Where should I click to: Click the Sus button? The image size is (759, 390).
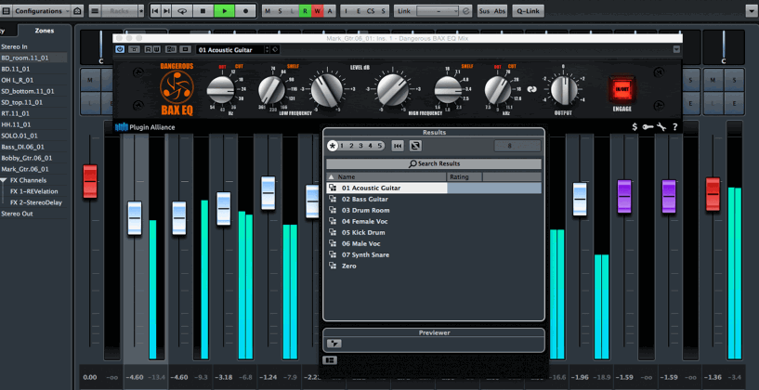click(x=484, y=10)
